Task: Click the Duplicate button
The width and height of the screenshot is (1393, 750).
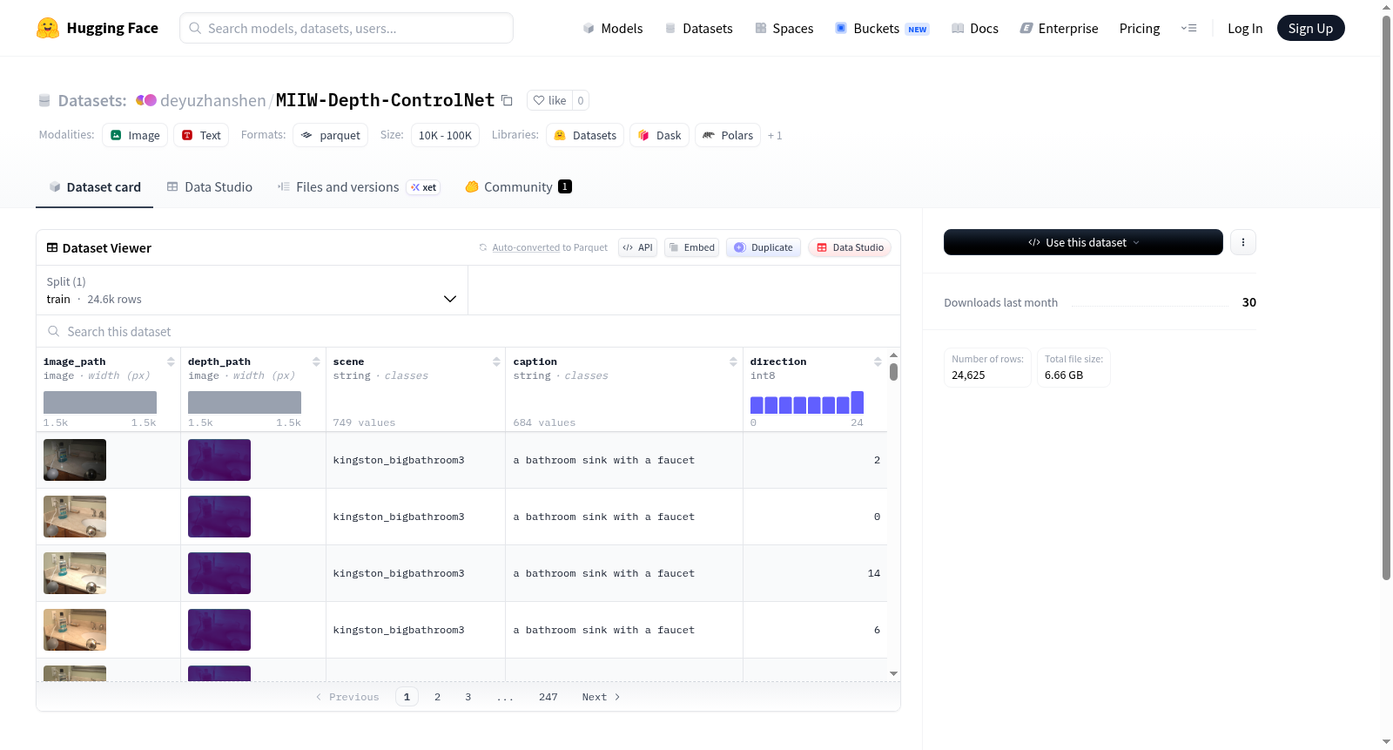Action: point(764,247)
